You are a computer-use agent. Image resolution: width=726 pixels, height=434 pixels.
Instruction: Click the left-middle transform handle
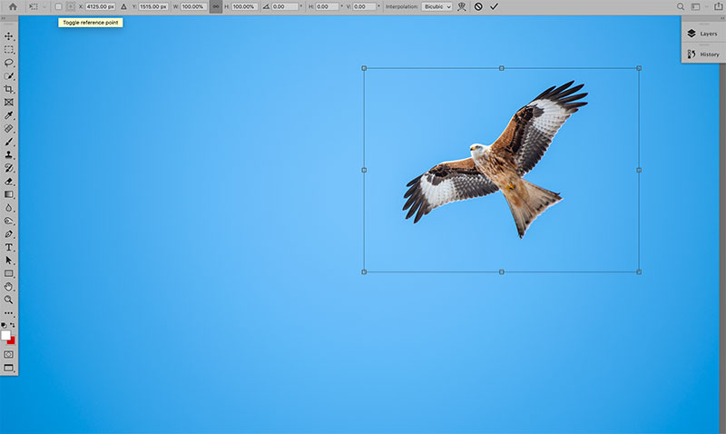(364, 170)
